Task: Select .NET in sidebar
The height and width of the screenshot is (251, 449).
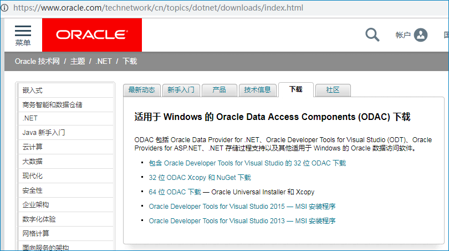Action: [x=65, y=118]
